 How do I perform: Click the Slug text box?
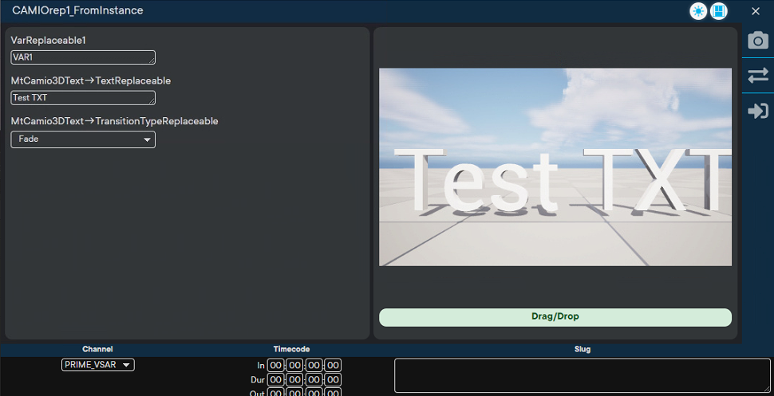582,375
